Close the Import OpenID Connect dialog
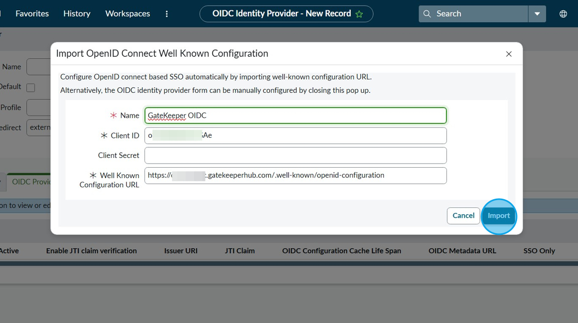The width and height of the screenshot is (578, 323). (509, 54)
